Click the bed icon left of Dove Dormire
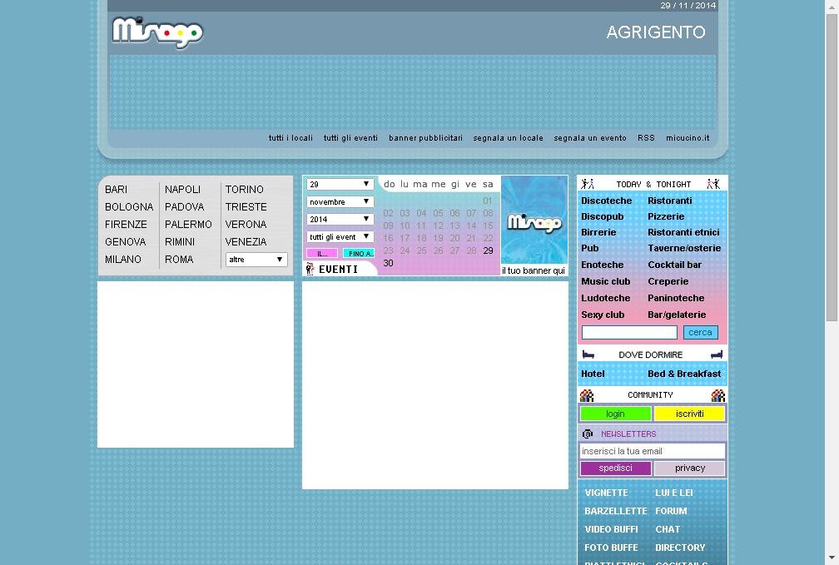 click(588, 354)
